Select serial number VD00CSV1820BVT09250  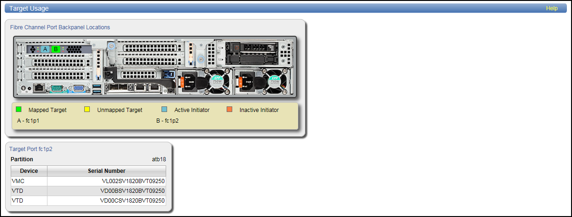coord(133,201)
